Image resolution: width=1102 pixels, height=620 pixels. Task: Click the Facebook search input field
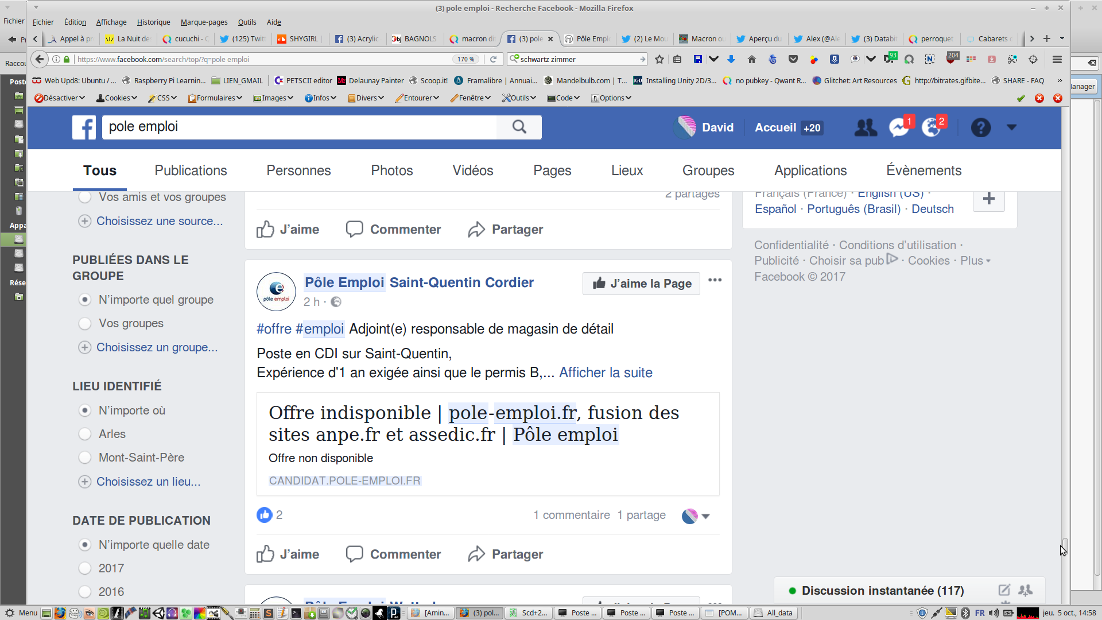[x=298, y=127]
